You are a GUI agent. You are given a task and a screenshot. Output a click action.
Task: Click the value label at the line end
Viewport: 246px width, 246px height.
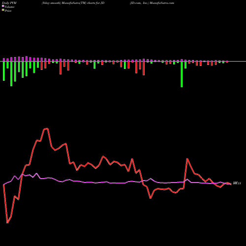tap(237, 183)
